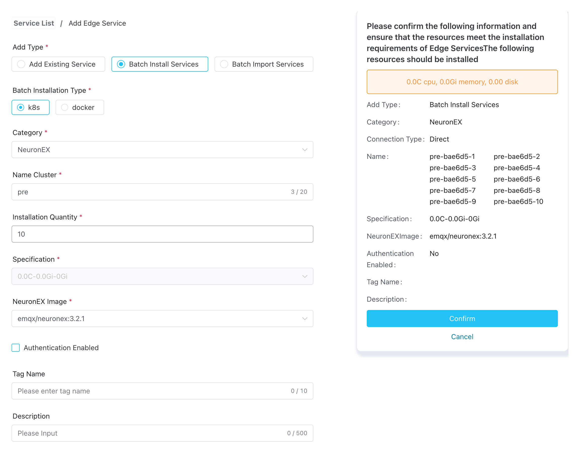Click chevron arrow on NeuronEX Image field
The image size is (575, 453).
pyautogui.click(x=305, y=319)
